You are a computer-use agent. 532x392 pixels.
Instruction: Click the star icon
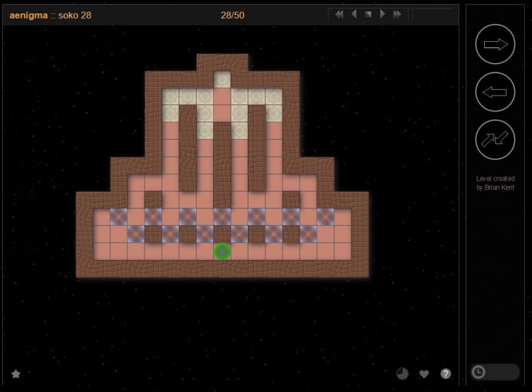(16, 373)
